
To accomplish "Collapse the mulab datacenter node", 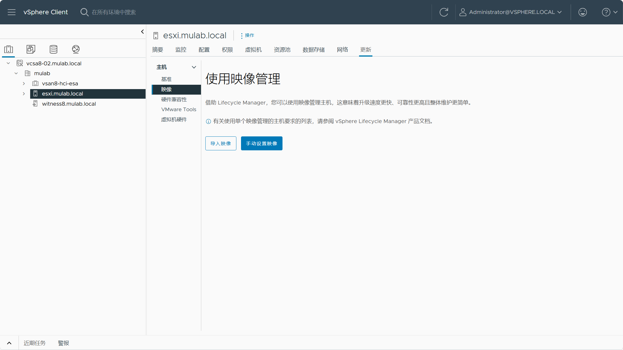I will (16, 73).
